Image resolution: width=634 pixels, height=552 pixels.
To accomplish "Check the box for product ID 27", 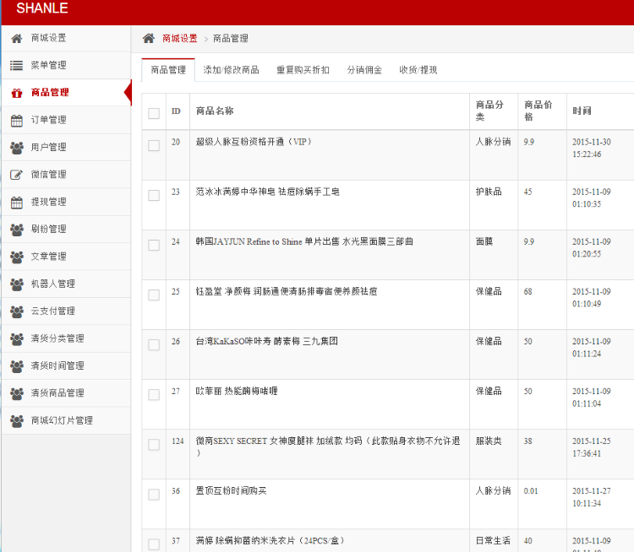I will [x=154, y=394].
